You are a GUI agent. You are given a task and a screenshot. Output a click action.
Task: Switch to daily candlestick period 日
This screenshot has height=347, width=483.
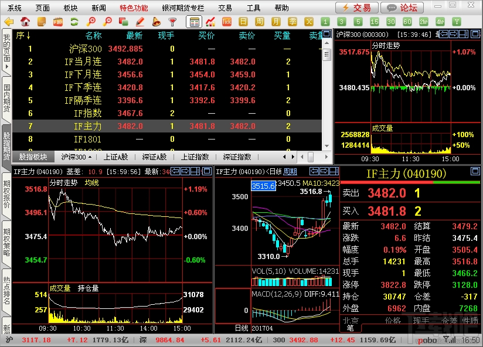click(x=243, y=22)
